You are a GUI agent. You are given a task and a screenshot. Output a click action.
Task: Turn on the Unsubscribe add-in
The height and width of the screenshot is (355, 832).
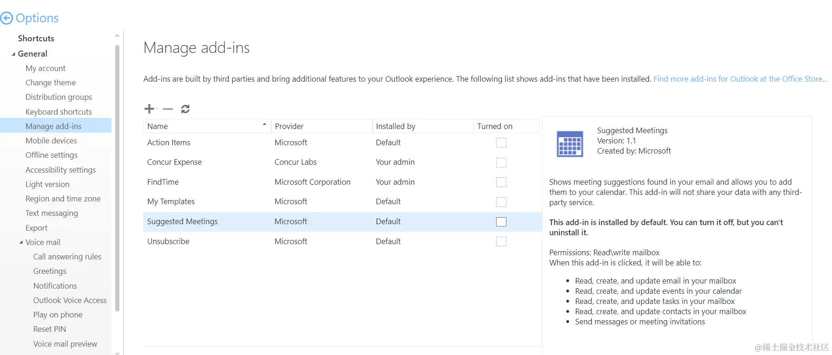tap(501, 241)
